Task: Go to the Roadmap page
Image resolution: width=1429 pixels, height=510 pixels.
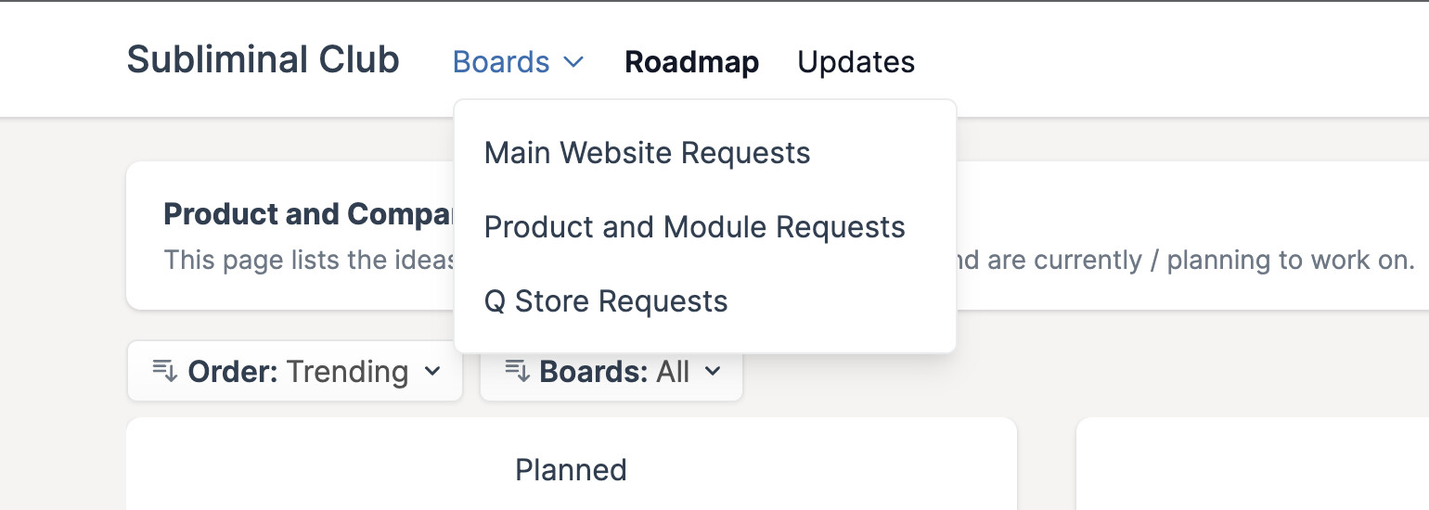Action: [692, 62]
